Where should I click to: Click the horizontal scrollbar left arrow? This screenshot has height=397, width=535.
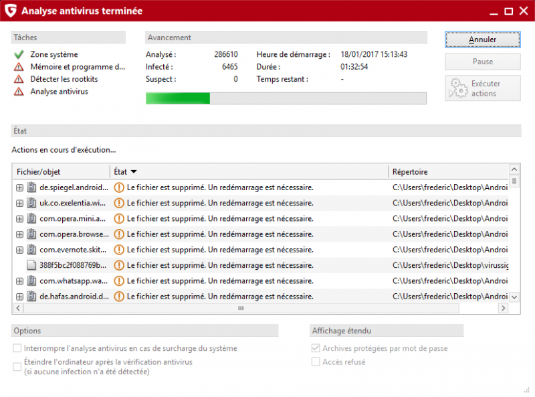tap(18, 308)
